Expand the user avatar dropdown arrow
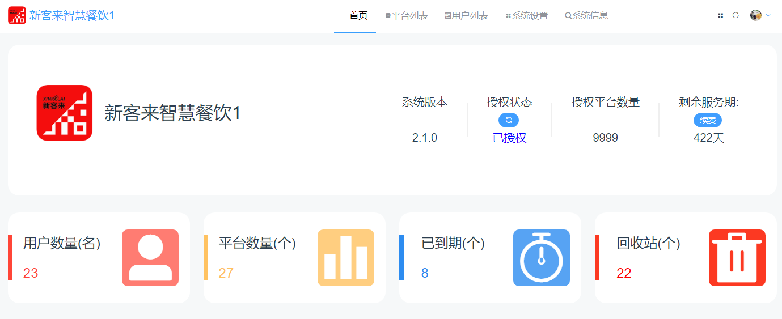 coord(768,16)
